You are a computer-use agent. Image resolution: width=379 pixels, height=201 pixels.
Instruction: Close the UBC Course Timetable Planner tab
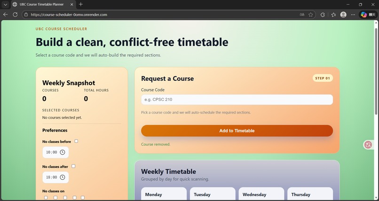[72, 4]
